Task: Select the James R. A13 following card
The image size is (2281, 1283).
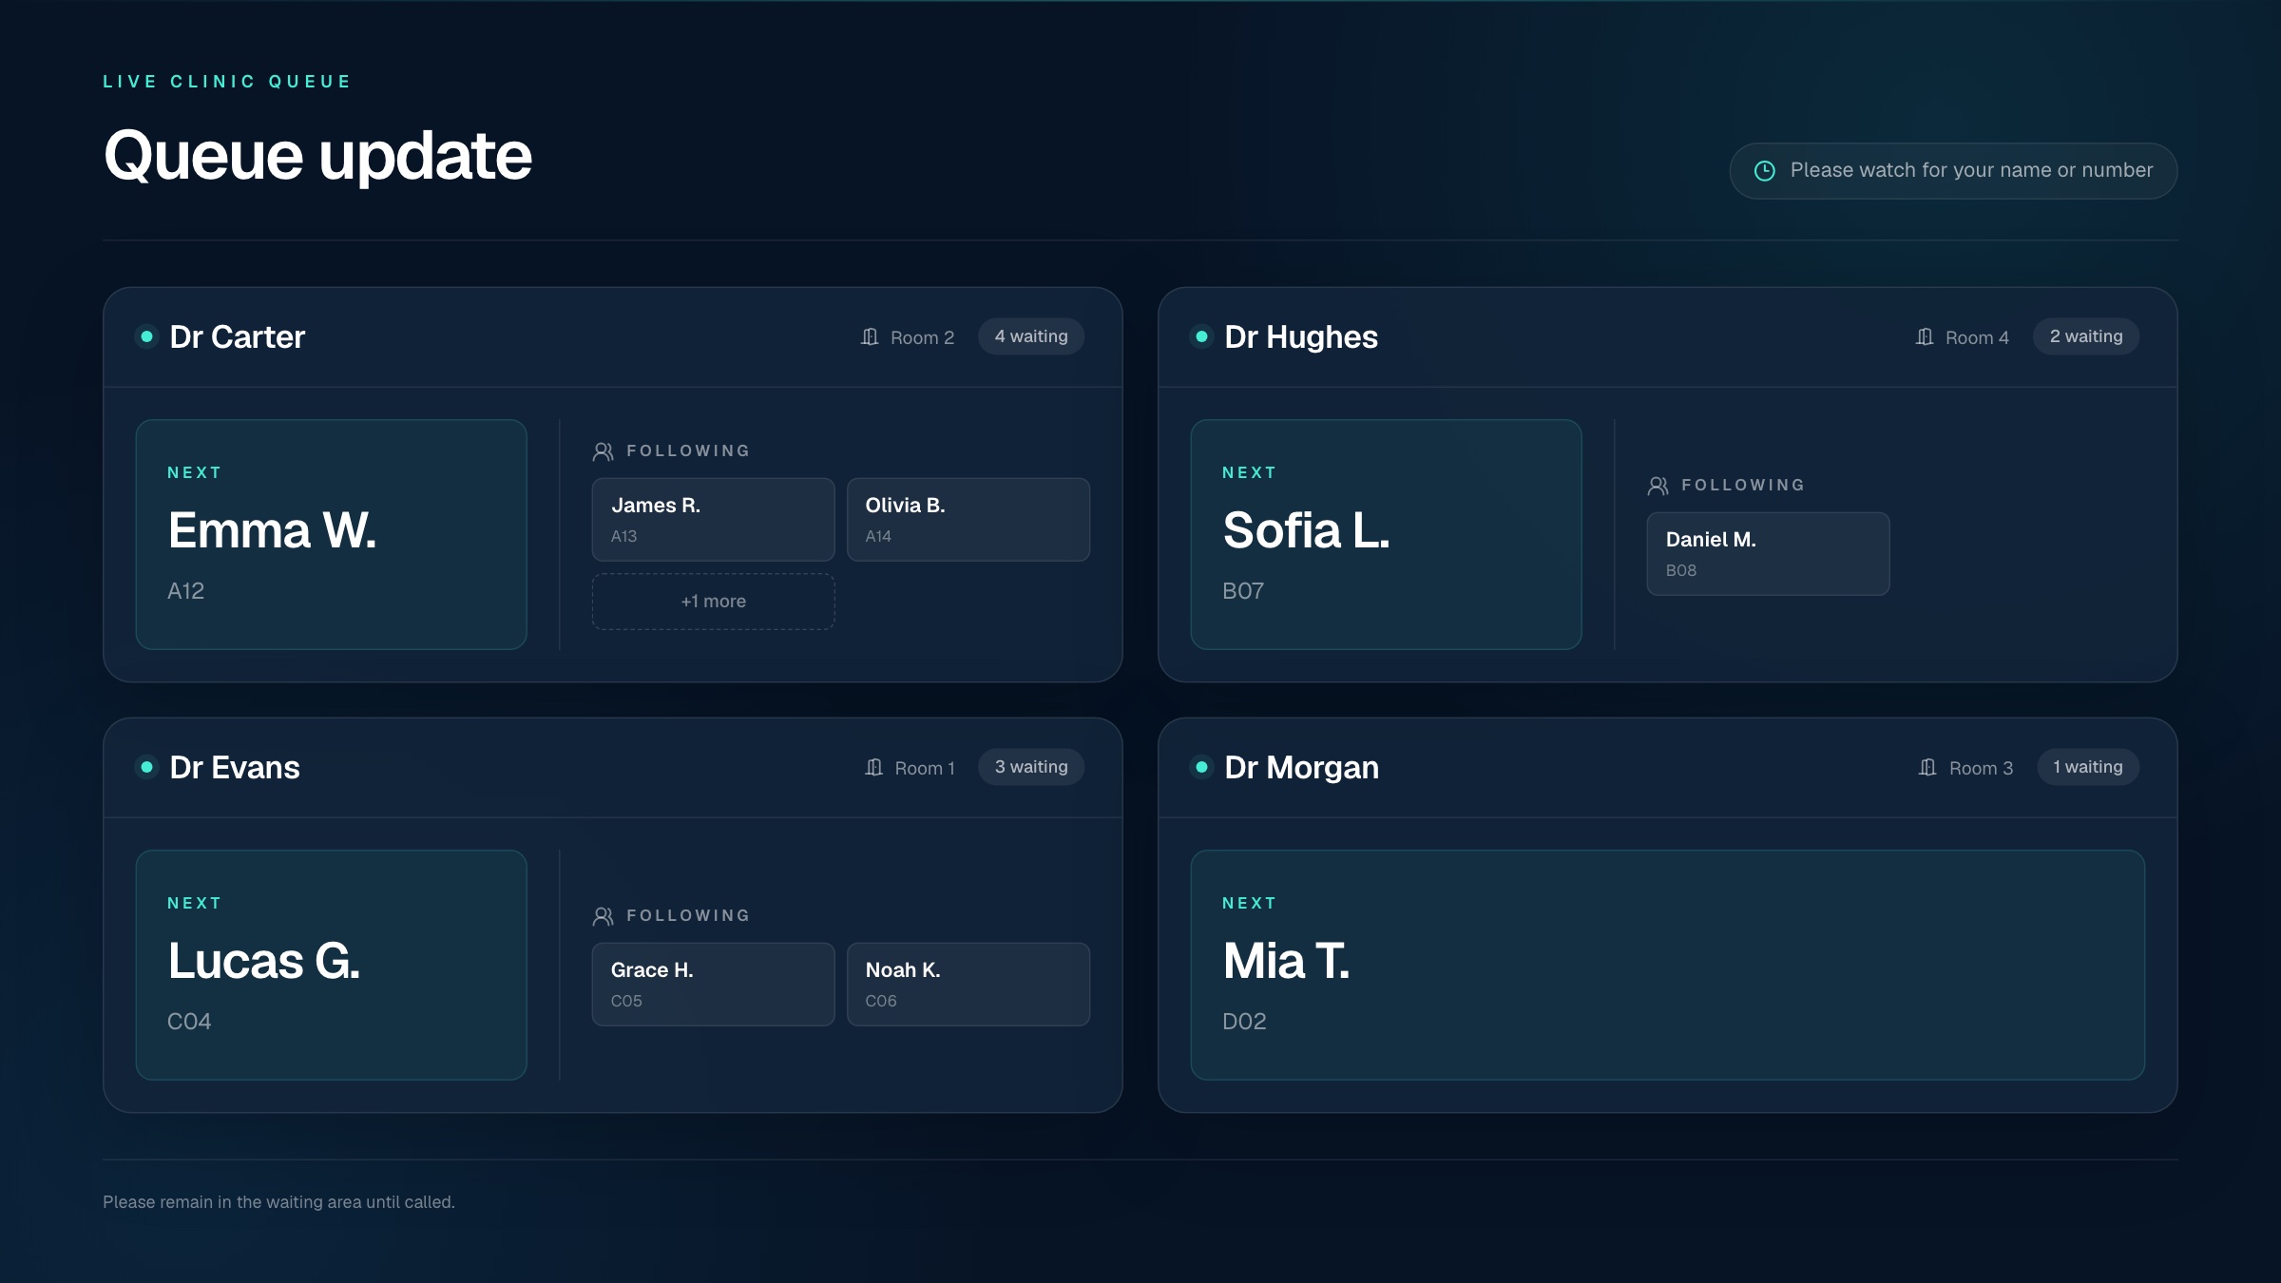Action: coord(714,520)
